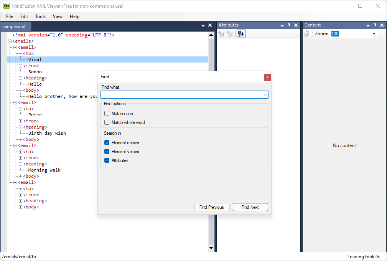
Task: Uncheck the Element names checkbox
Action: coord(107,143)
